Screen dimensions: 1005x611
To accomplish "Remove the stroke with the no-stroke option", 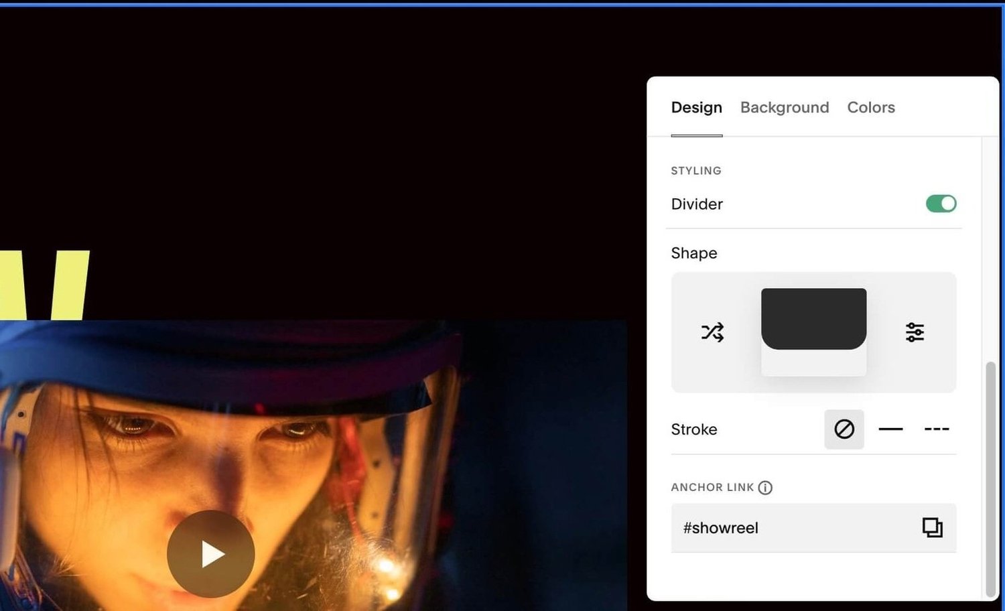I will [x=844, y=429].
